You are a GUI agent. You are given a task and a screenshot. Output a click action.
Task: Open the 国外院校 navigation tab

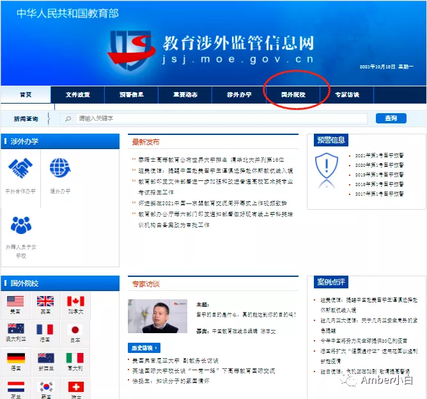[293, 95]
